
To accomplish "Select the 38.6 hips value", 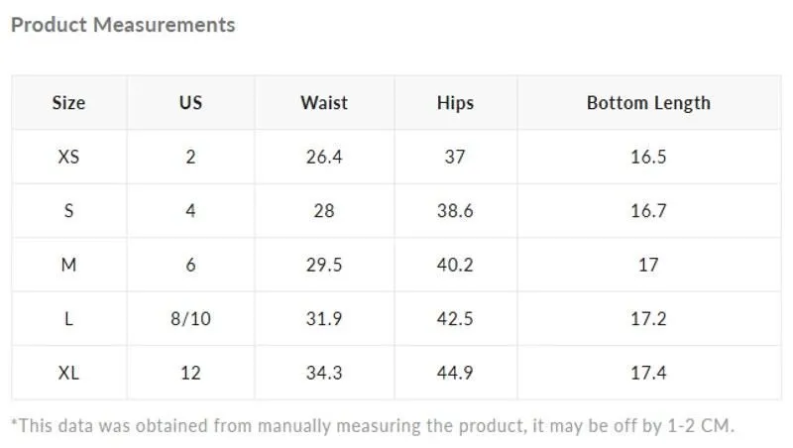I will [455, 210].
